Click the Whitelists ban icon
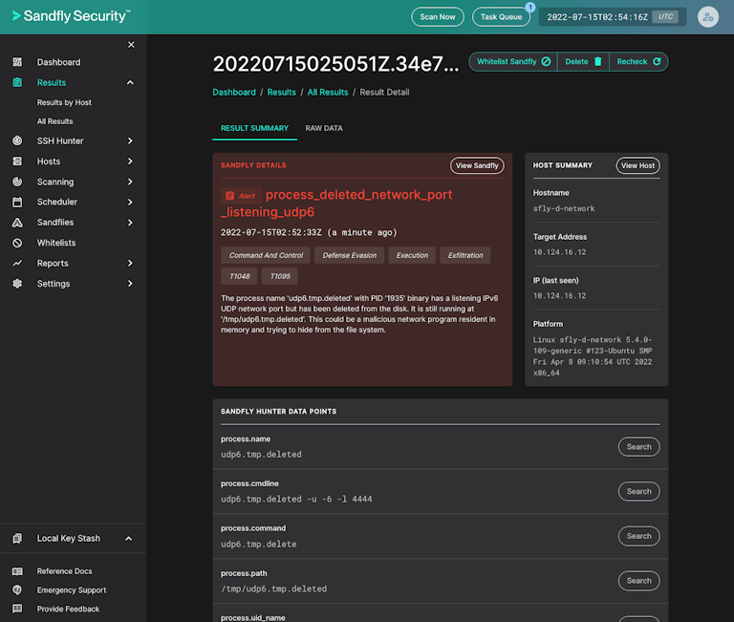Image resolution: width=734 pixels, height=622 pixels. pyautogui.click(x=17, y=243)
